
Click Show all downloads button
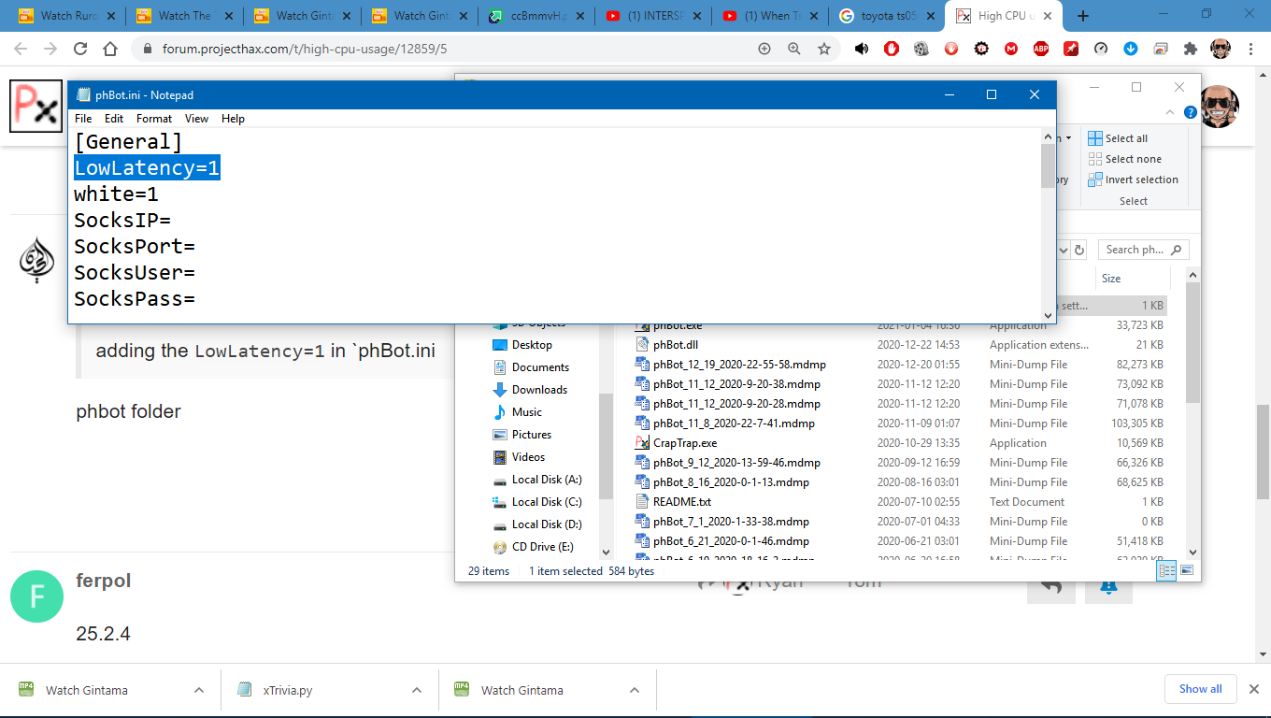[1200, 689]
